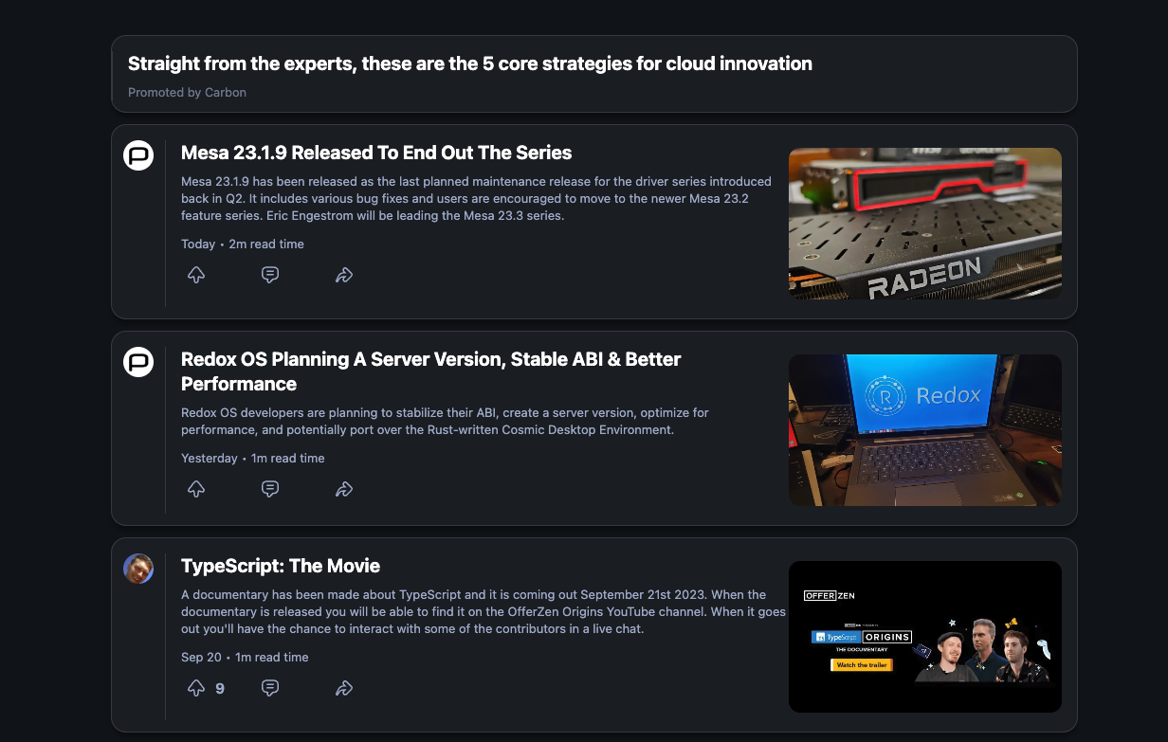
Task: Open the Mesa 23.1.9 Released headline
Action: coord(376,153)
